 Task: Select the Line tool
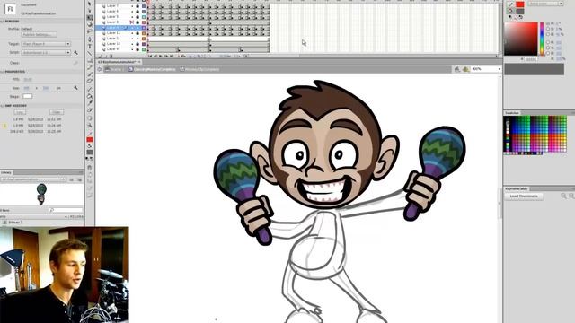pos(90,54)
